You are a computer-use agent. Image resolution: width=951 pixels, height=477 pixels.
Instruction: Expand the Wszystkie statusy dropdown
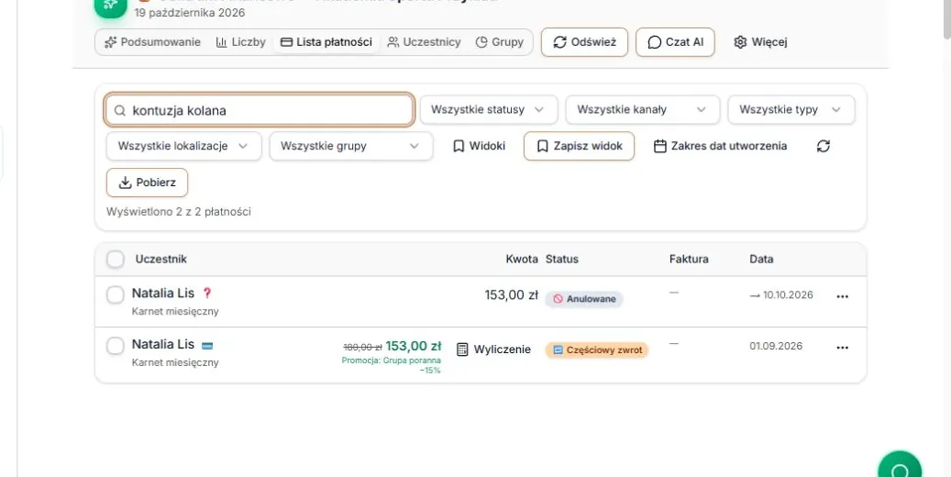[x=488, y=110]
